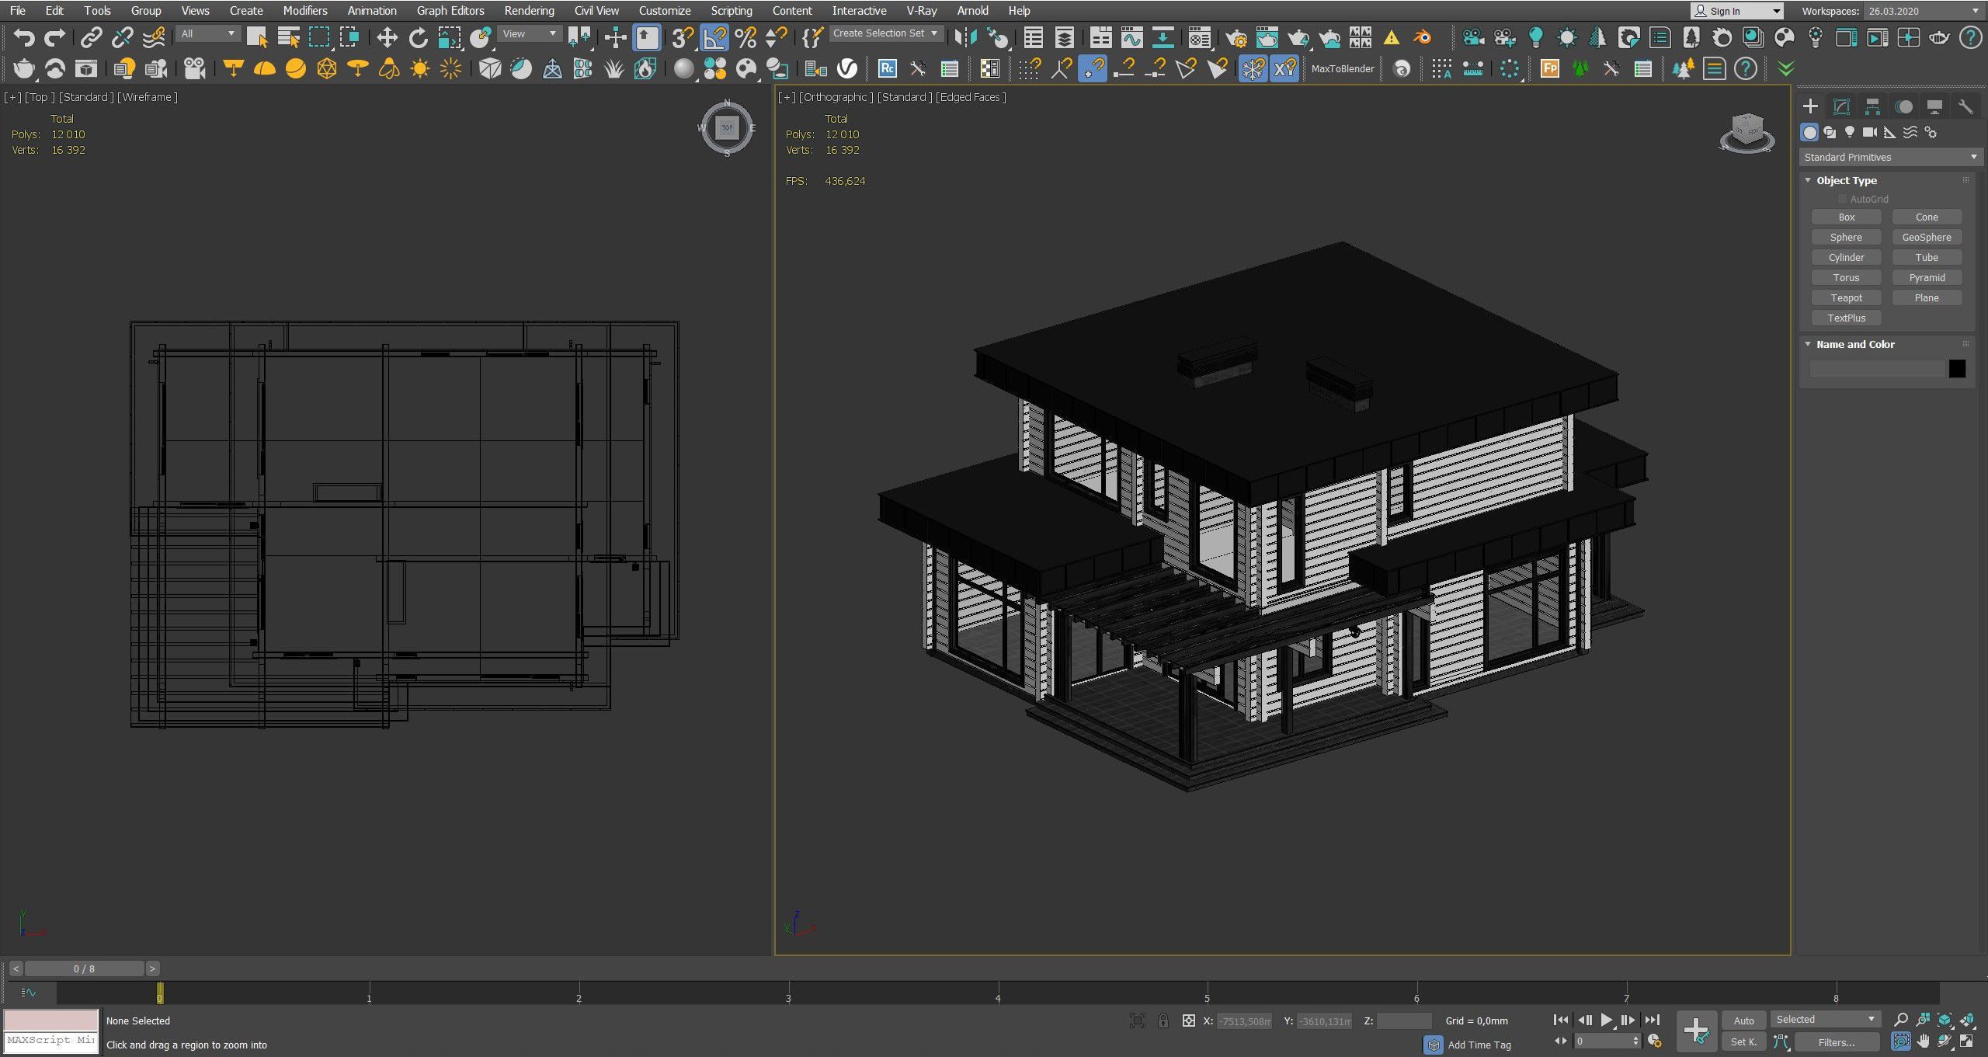1988x1057 pixels.
Task: Toggle the Percent Snap button
Action: coord(745,37)
